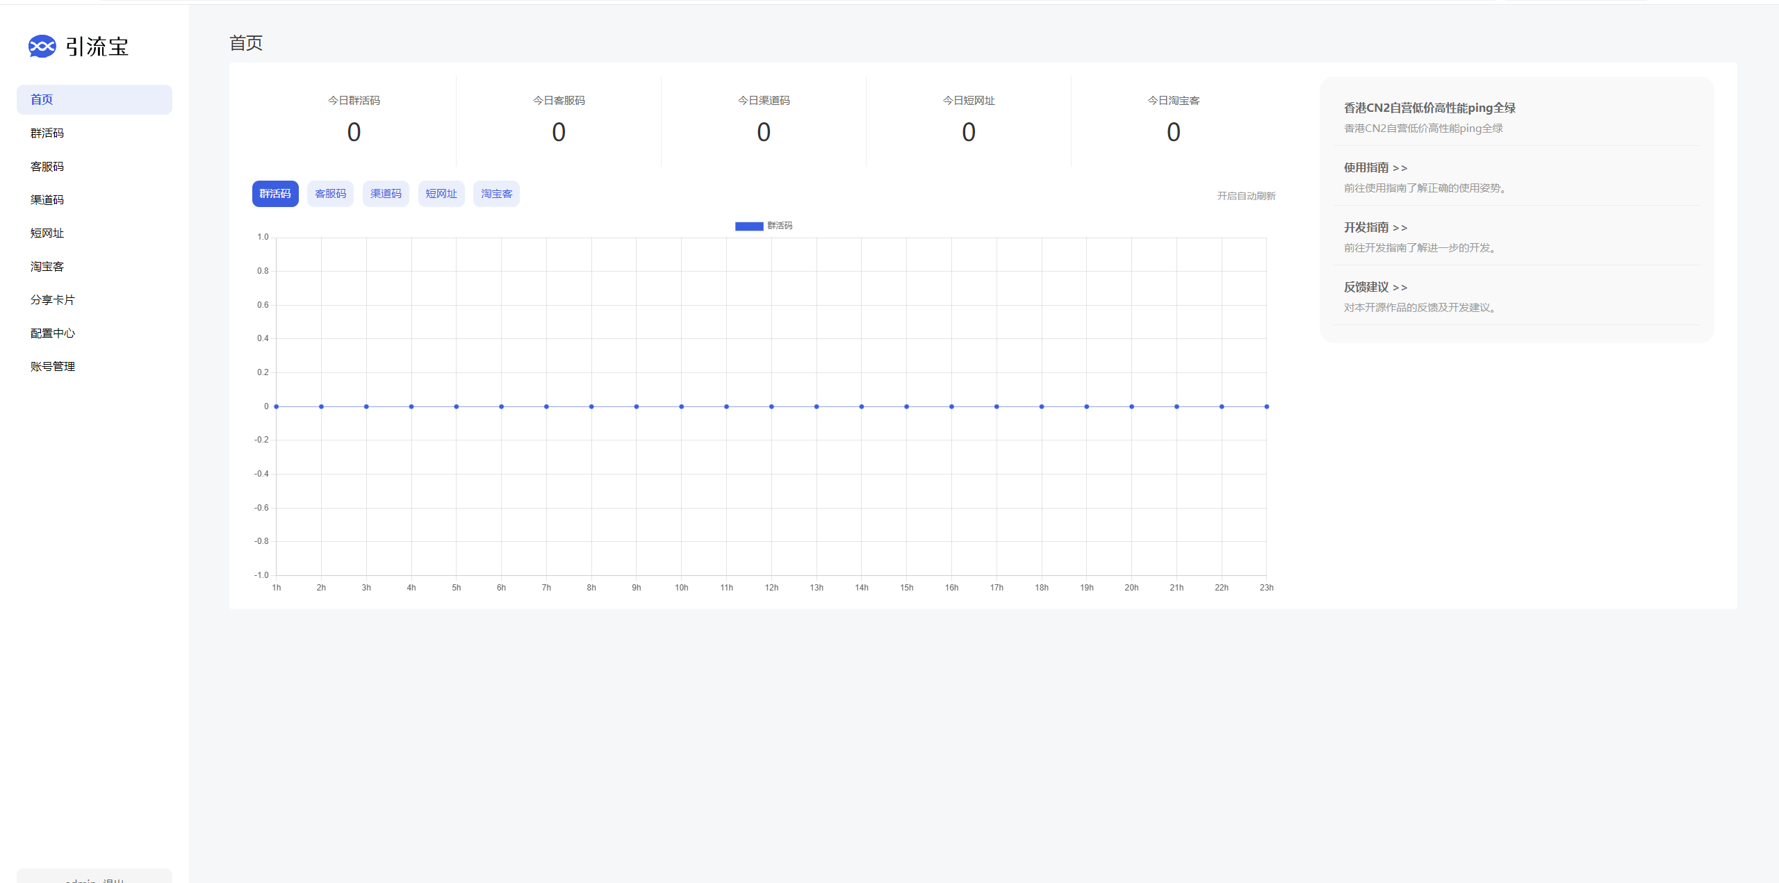Screen dimensions: 1779x883
Task: Open 群活码 in the sidebar
Action: pyautogui.click(x=47, y=133)
